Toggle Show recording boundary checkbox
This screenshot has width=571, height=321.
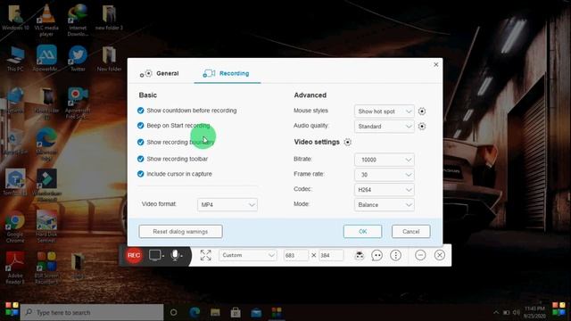(141, 143)
